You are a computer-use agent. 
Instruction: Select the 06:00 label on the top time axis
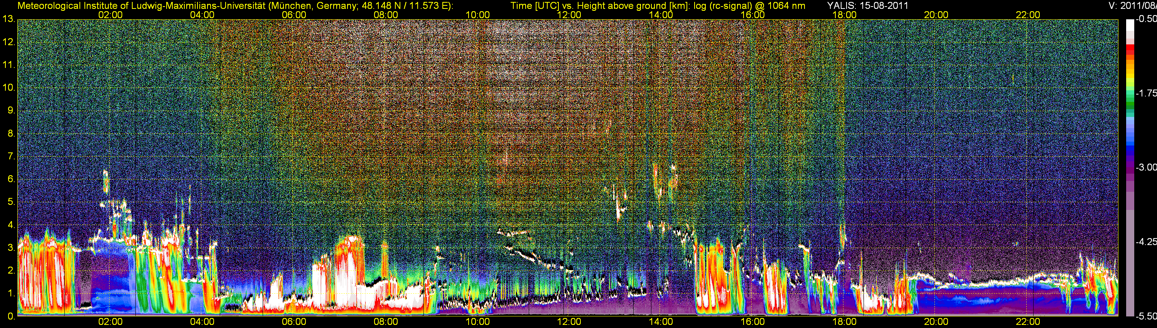[x=294, y=15]
